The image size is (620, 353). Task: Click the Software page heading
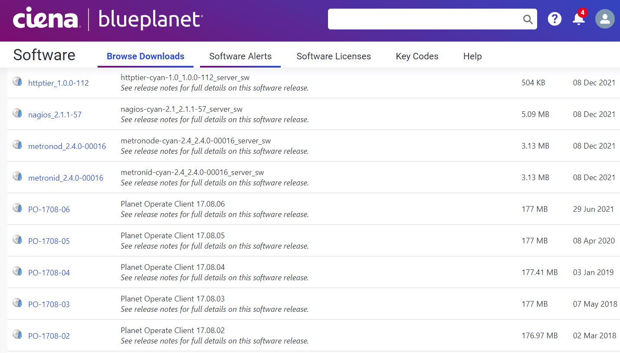tap(44, 55)
